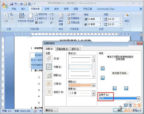Open line numbers menu in page setup

coord(52,18)
